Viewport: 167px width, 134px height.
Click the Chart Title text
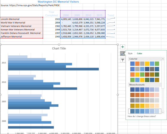coord(59,48)
